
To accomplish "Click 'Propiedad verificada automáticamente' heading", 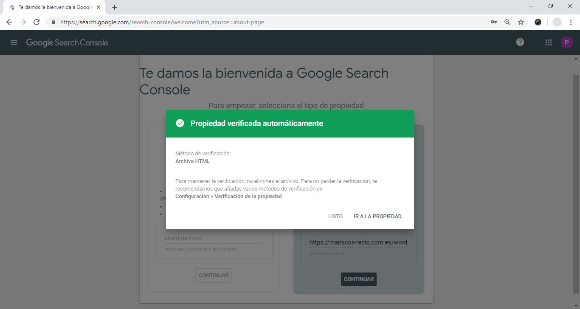I will point(257,124).
